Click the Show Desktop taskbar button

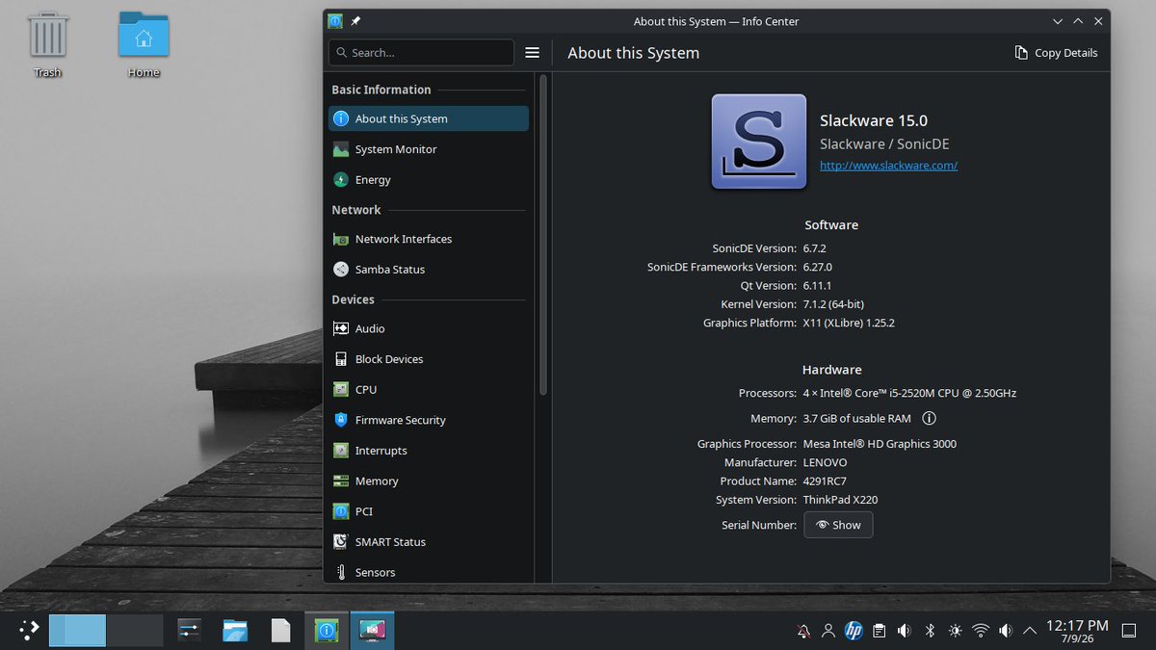click(x=1129, y=631)
